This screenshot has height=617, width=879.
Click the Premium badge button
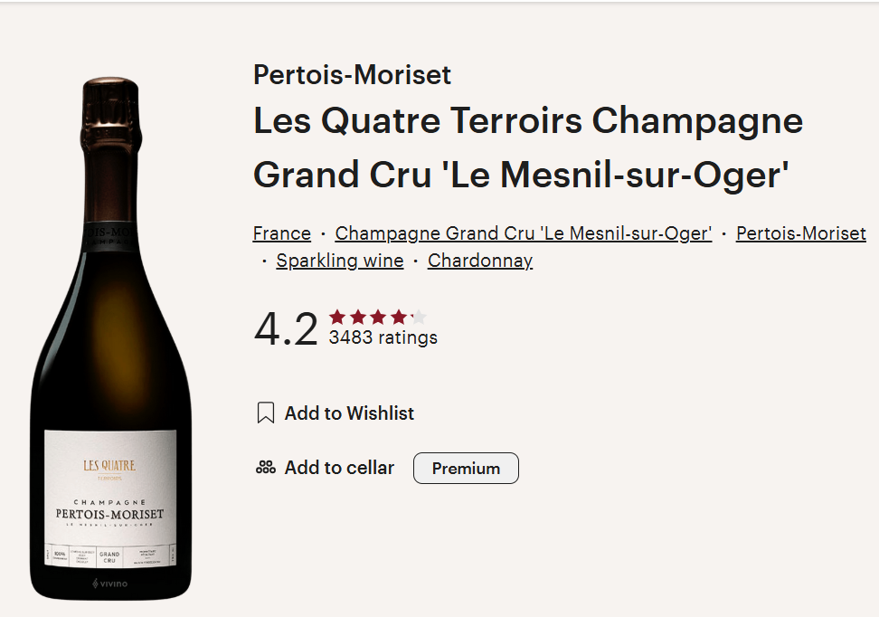click(466, 469)
